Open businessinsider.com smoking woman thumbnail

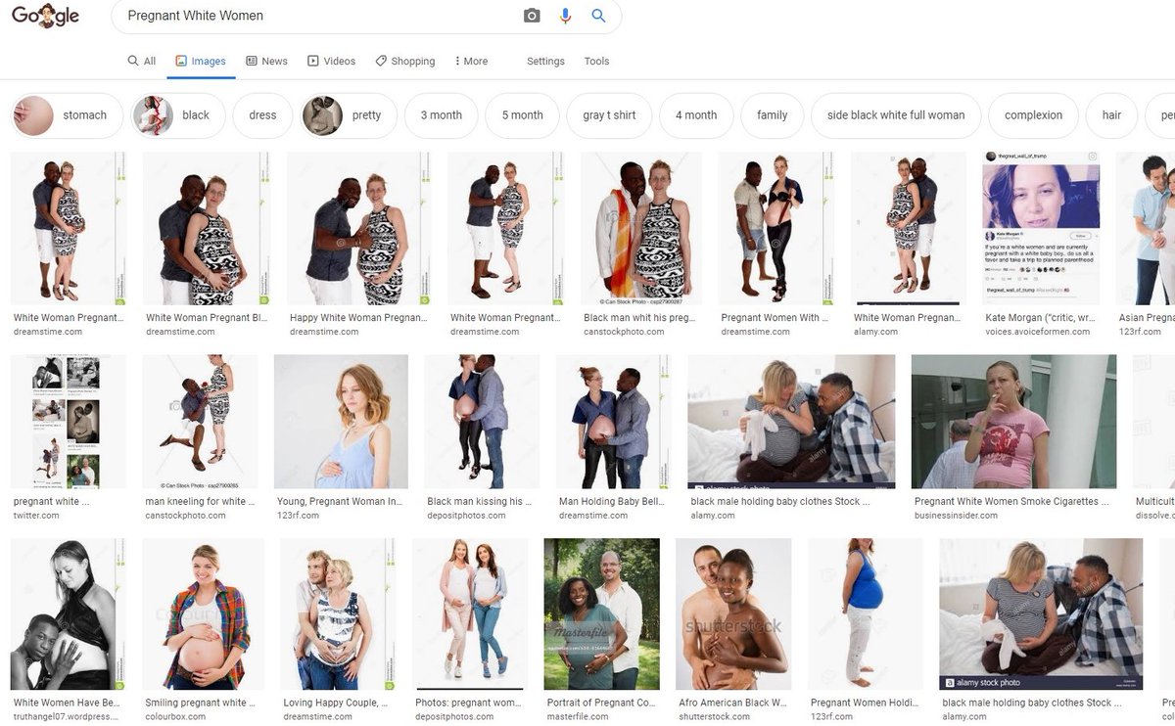pos(1013,422)
